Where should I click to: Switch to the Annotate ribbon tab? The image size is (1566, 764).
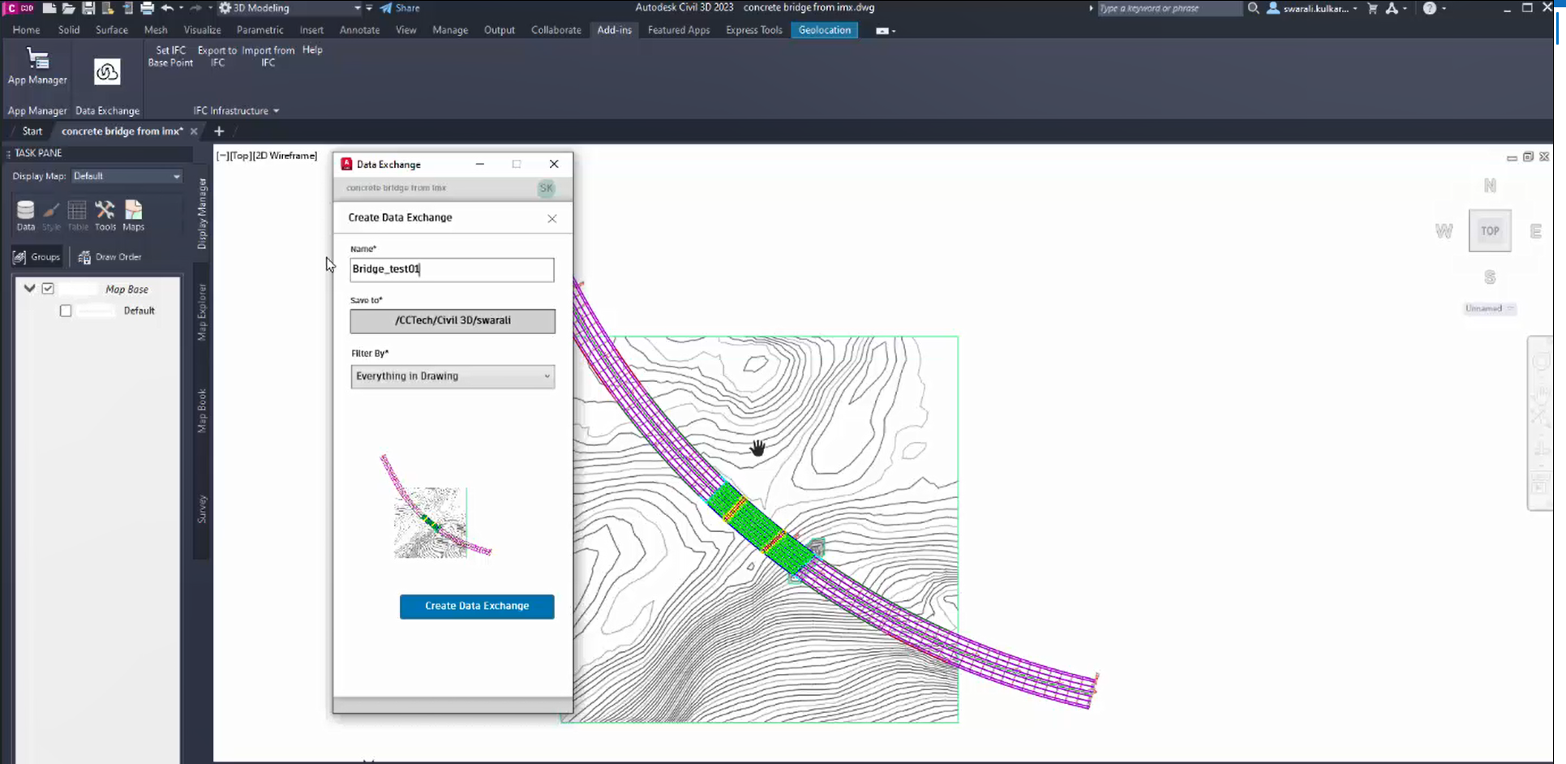click(x=359, y=30)
